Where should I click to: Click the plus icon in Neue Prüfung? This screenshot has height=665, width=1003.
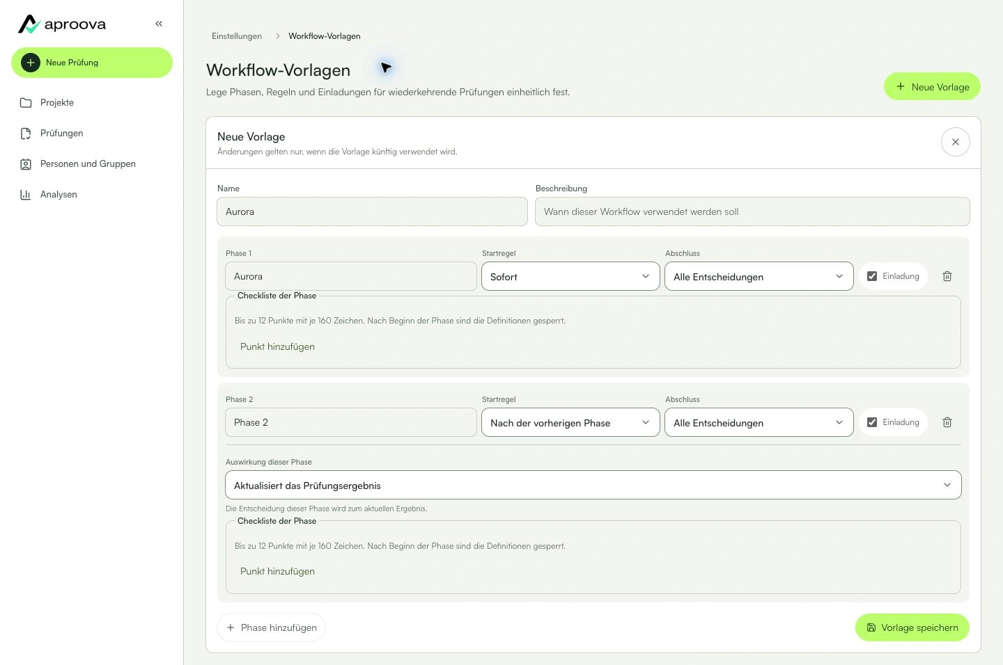click(x=31, y=63)
